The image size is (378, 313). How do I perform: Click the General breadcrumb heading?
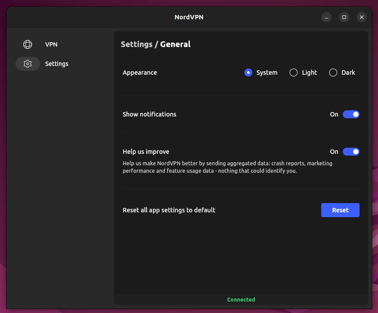175,44
